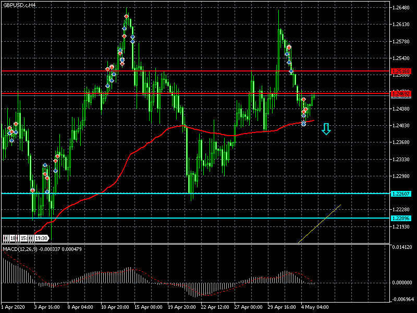Click the cyan down arrow marker
This screenshot has width=417, height=313.
(x=326, y=129)
